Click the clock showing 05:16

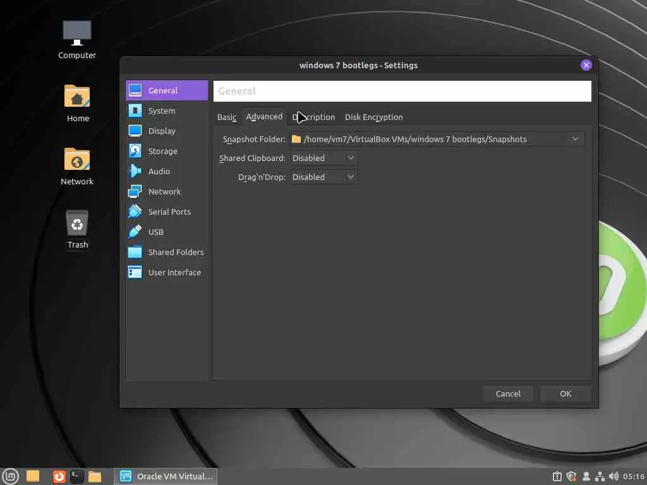tap(633, 476)
